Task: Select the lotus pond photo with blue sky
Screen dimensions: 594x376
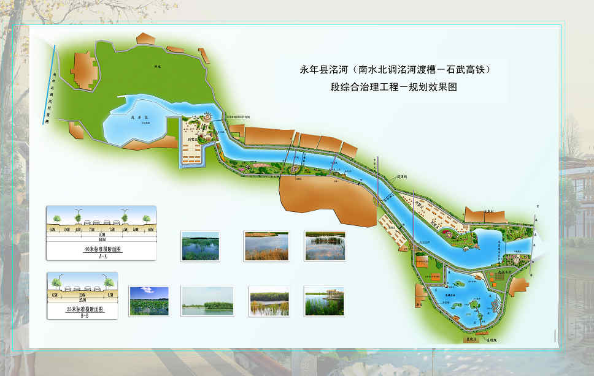Action: click(x=148, y=301)
